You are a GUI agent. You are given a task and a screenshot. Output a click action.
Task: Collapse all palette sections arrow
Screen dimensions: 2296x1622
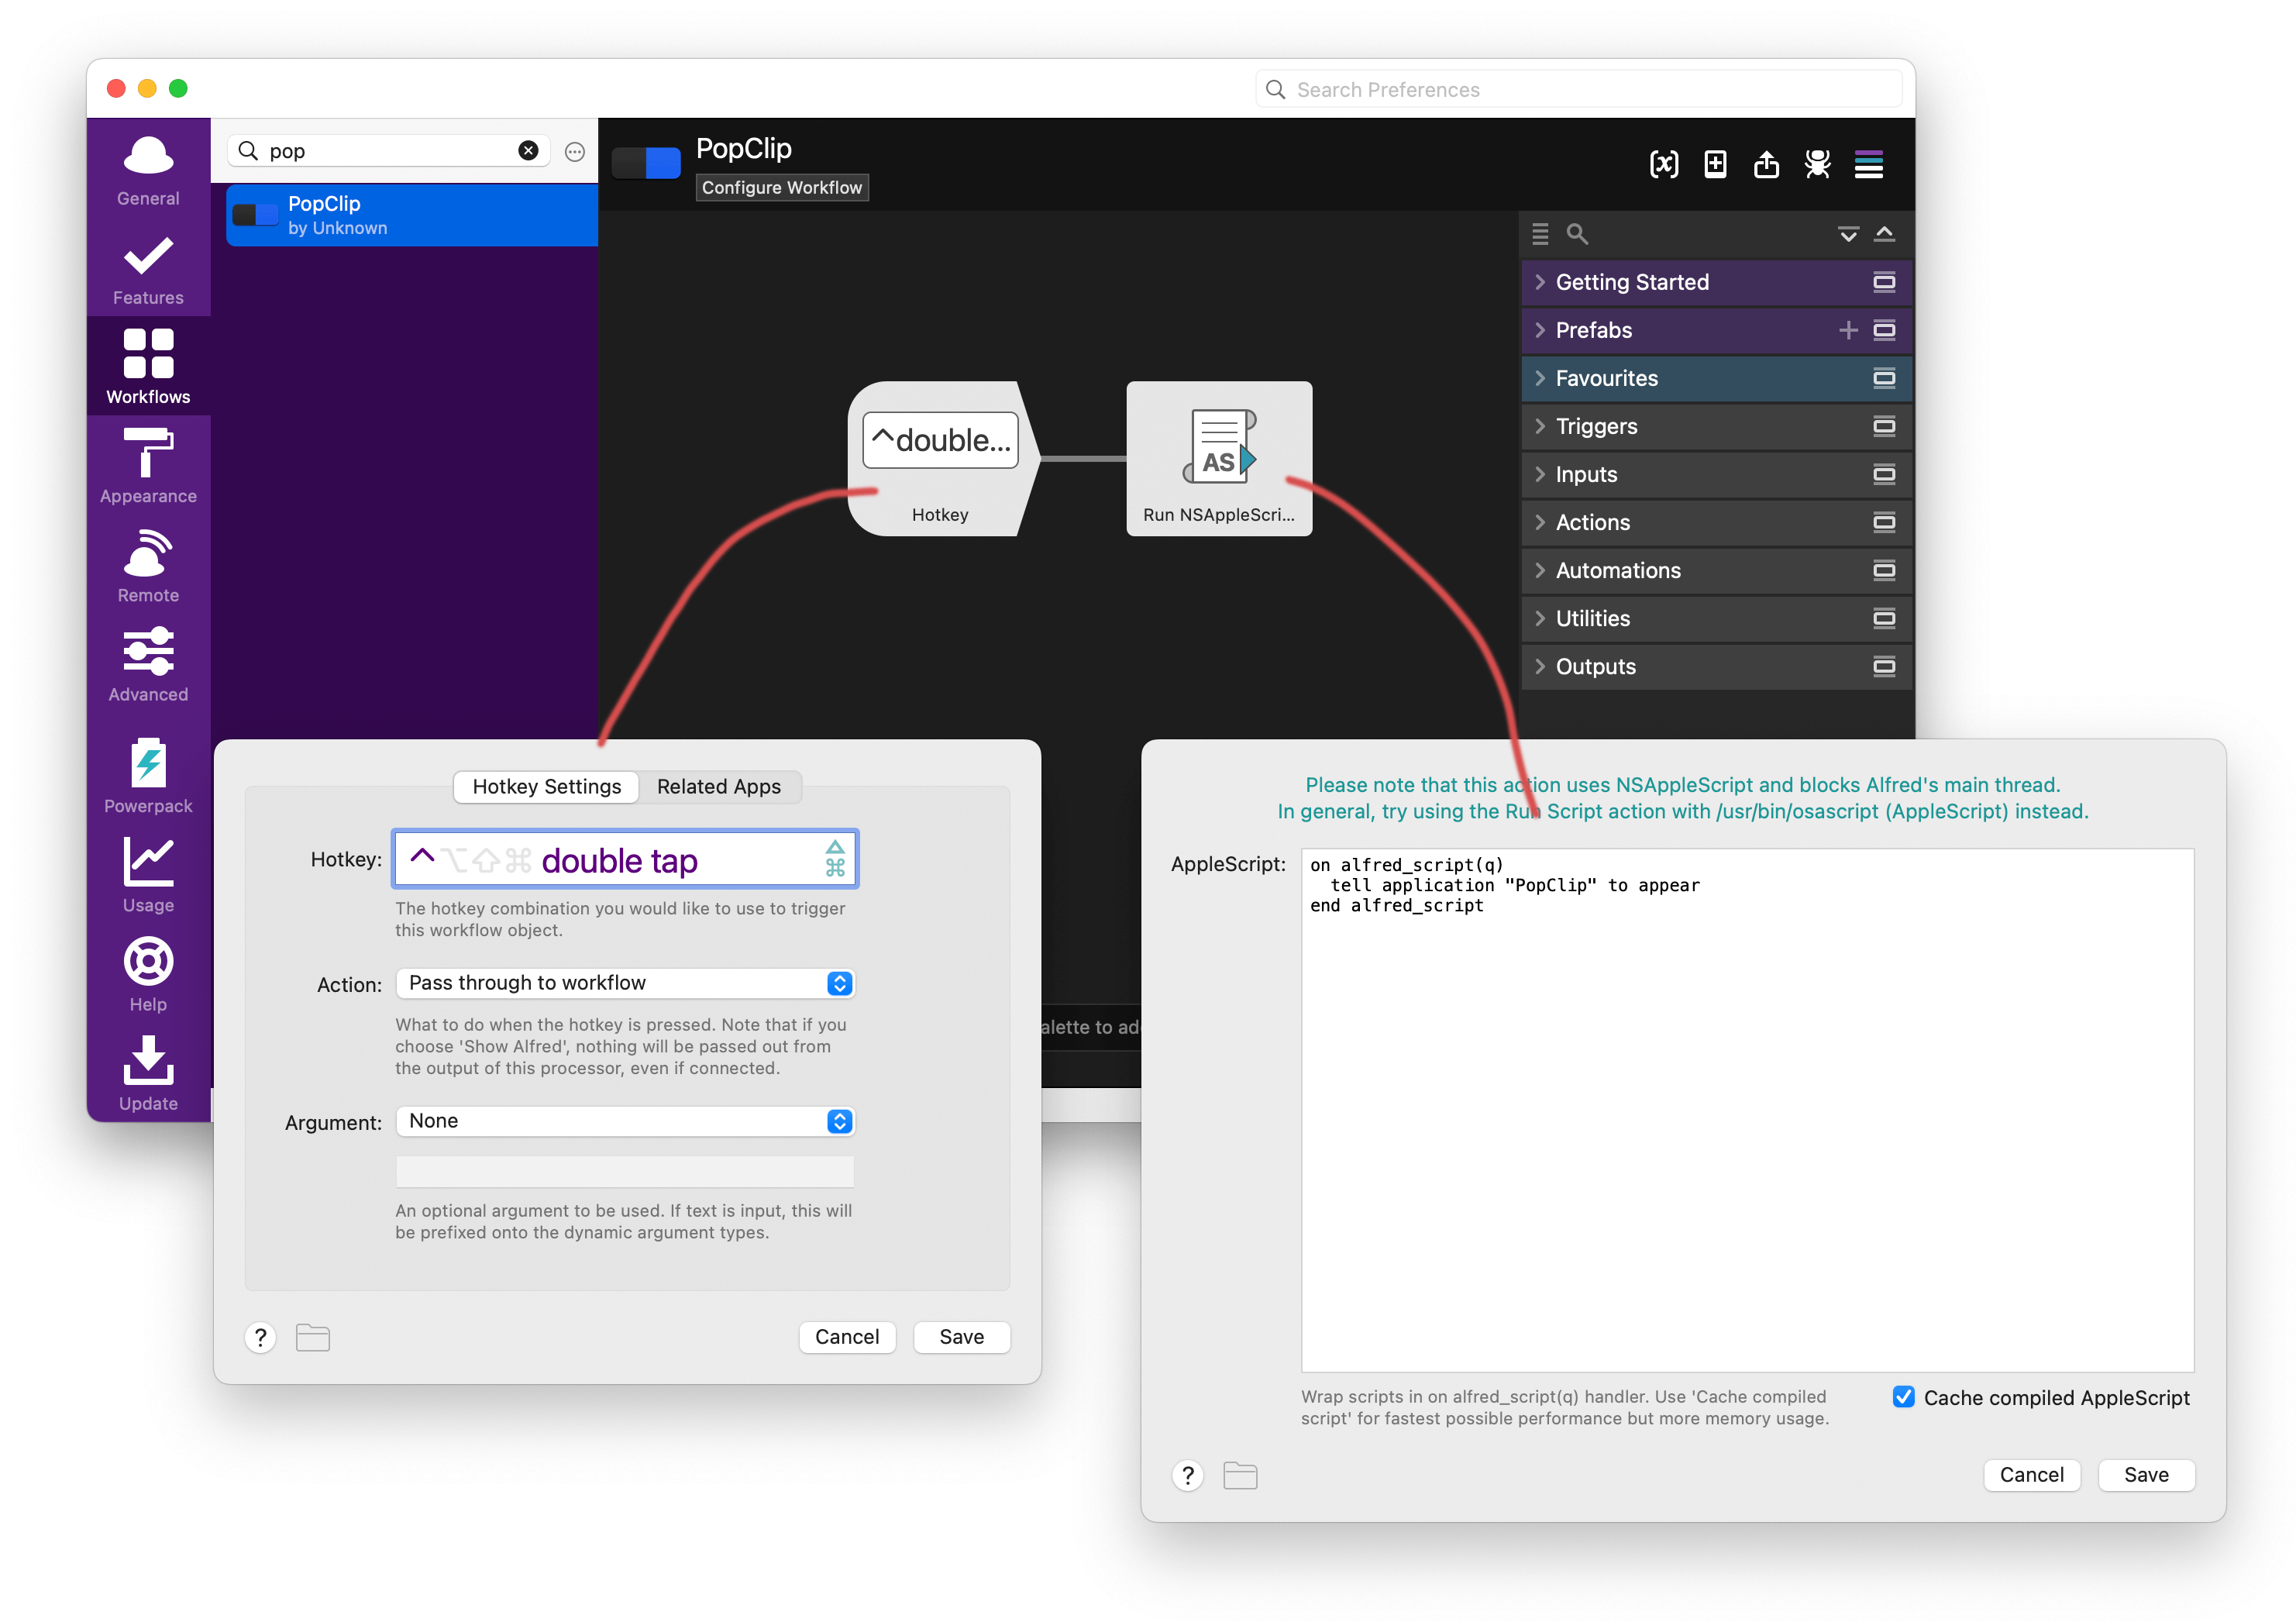click(x=1884, y=234)
